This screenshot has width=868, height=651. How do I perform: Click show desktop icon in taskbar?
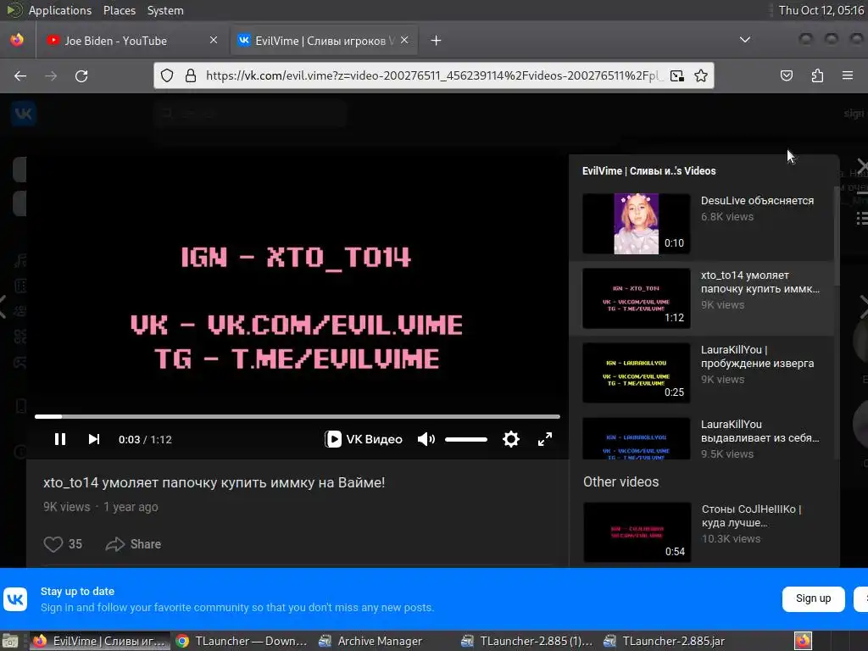[10, 641]
